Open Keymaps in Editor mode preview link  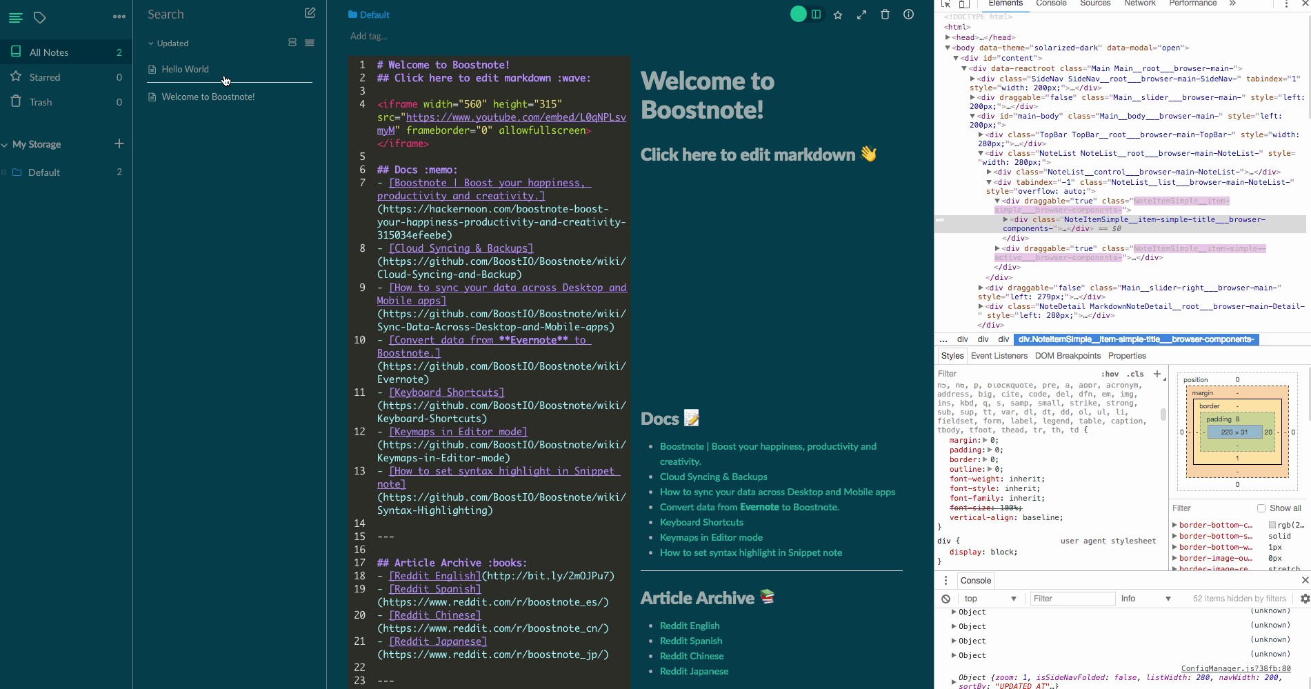(711, 537)
